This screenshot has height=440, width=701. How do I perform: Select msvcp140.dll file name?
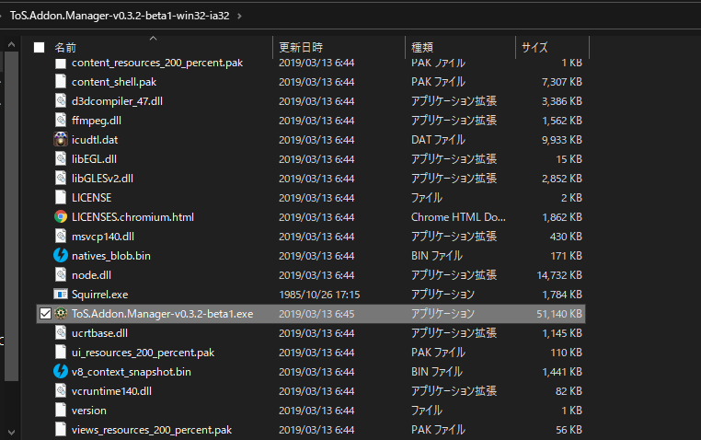(103, 236)
